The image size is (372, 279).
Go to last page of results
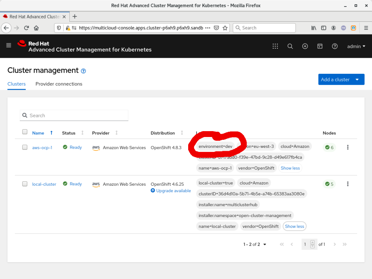[345, 244]
